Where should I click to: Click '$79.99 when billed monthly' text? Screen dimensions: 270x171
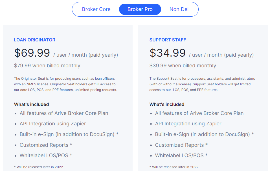[45, 65]
